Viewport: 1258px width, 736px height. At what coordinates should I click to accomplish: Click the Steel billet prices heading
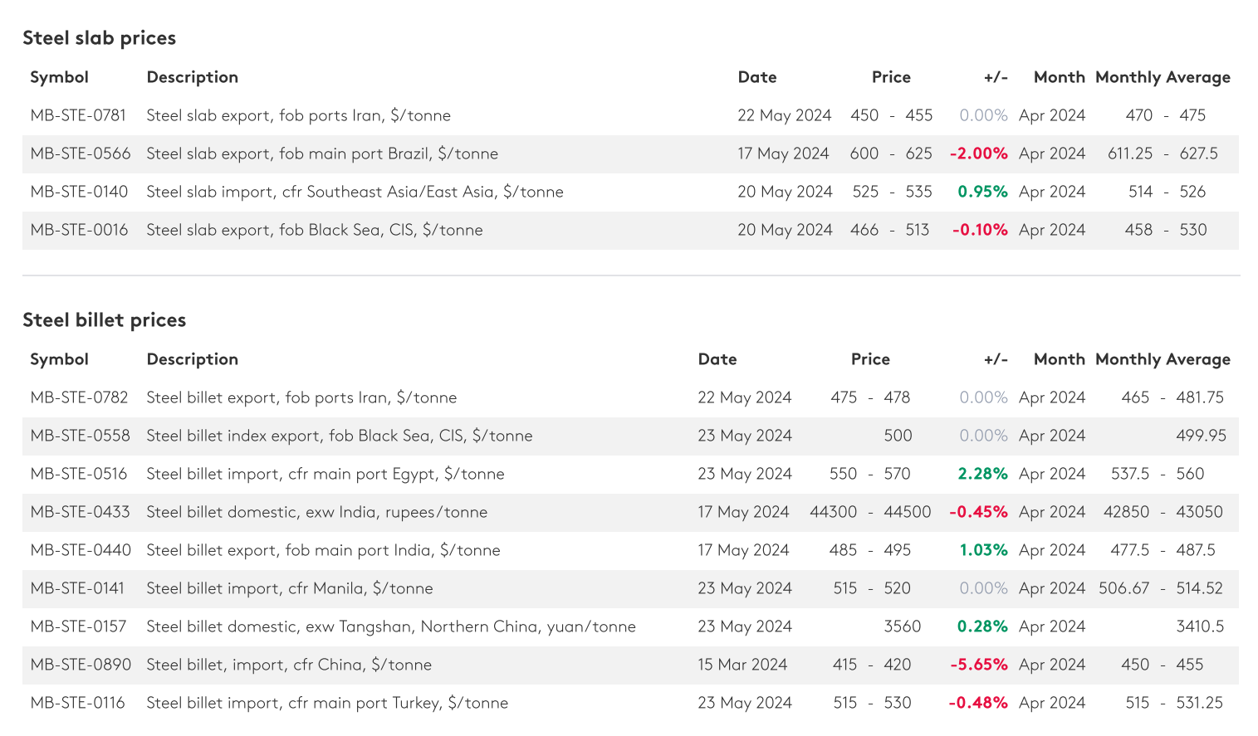[x=104, y=320]
